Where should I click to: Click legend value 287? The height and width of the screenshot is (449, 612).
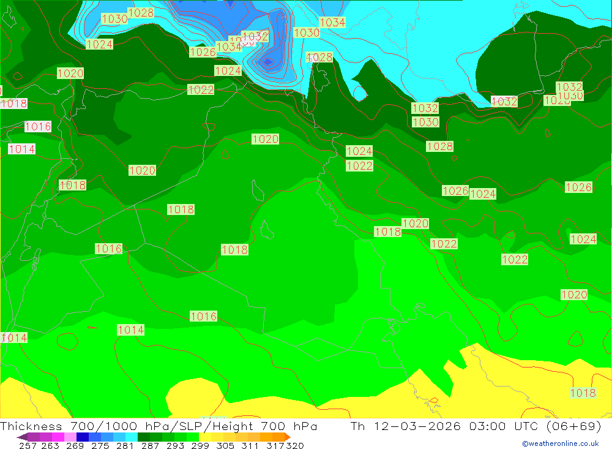150,445
